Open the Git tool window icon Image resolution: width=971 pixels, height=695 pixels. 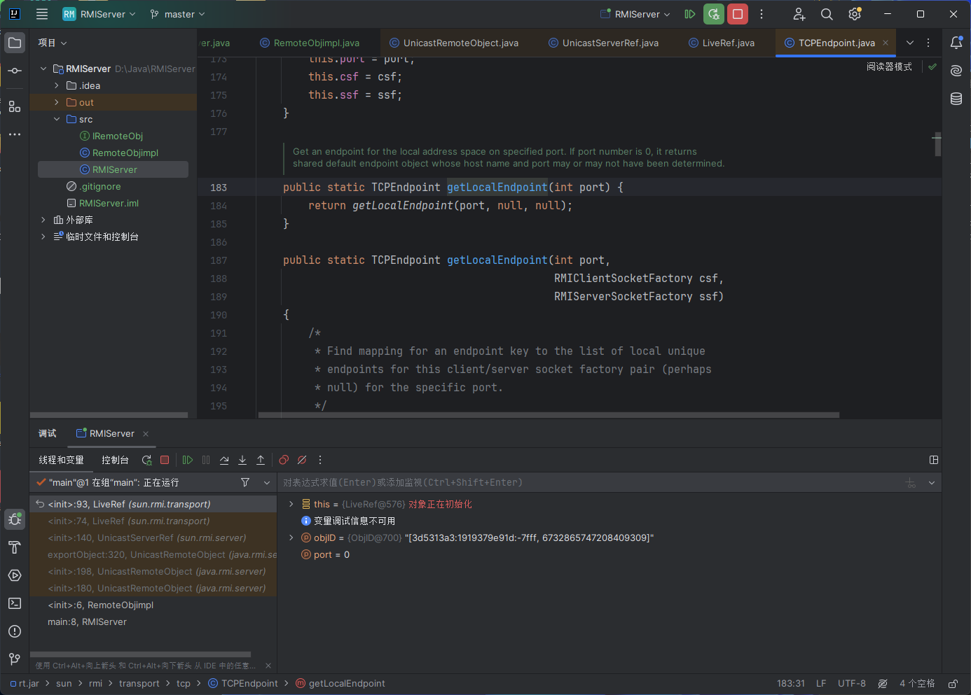[15, 659]
